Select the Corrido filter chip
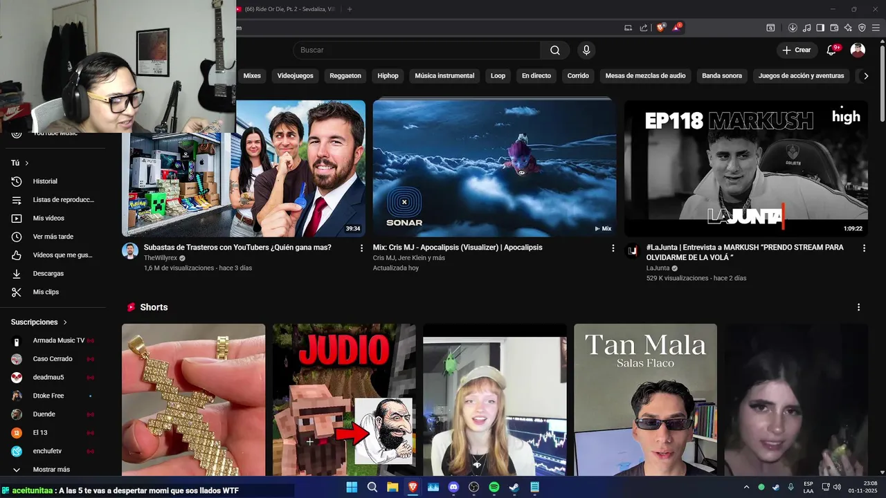 (578, 76)
